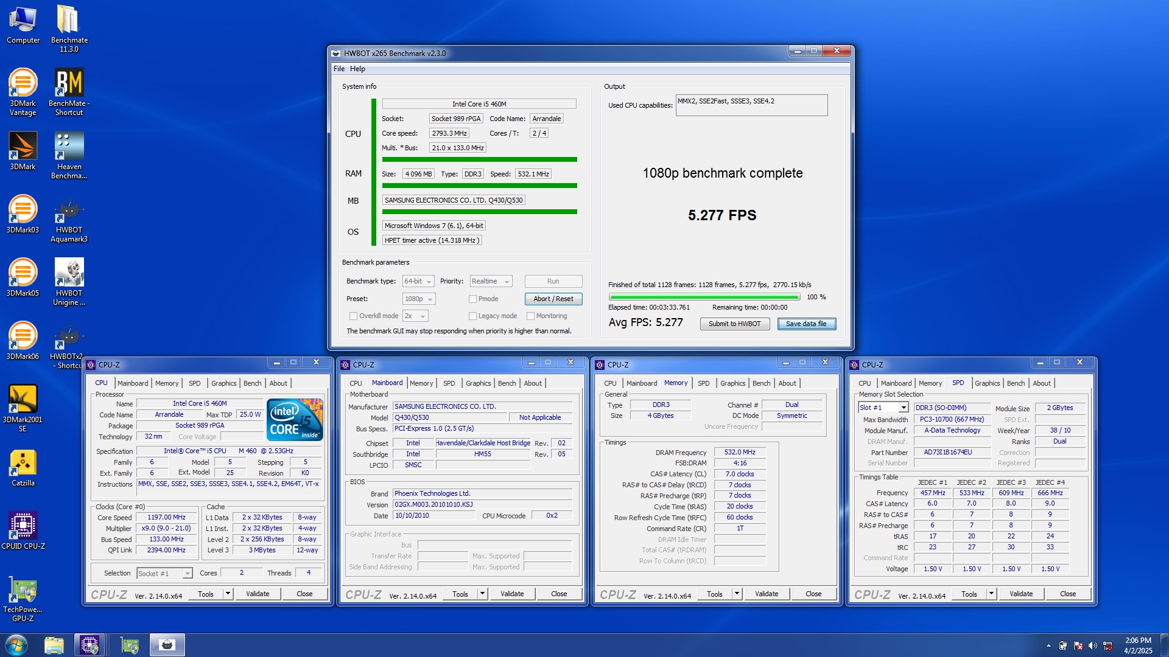Open the TechPowerUp GPU-Z desktop icon
1169x657 pixels.
pos(23,598)
